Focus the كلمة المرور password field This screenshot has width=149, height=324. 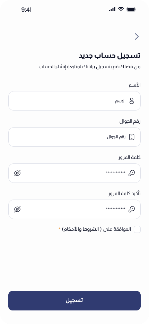pos(74,173)
